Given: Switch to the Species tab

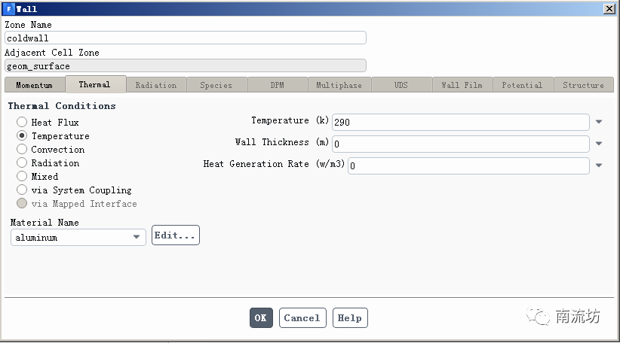Looking at the screenshot, I should 216,85.
